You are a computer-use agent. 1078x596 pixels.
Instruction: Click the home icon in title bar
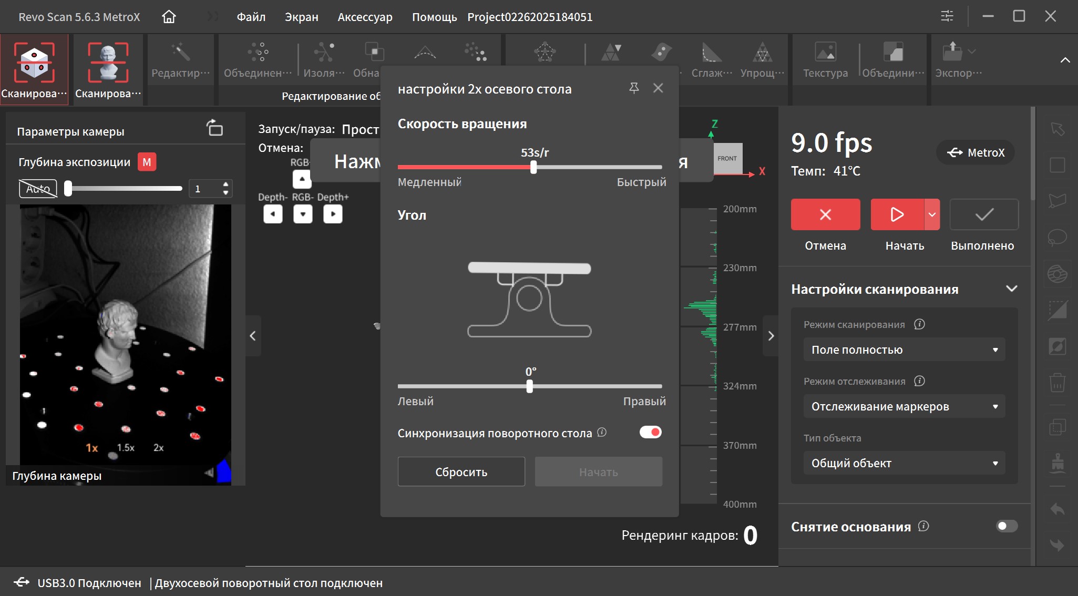169,17
